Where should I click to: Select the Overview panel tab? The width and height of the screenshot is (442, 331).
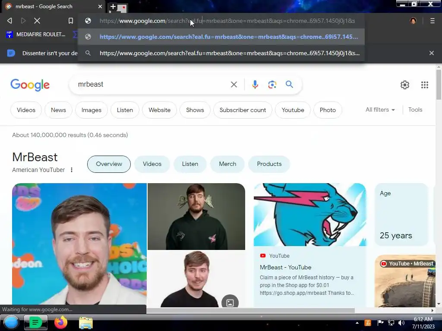(109, 164)
